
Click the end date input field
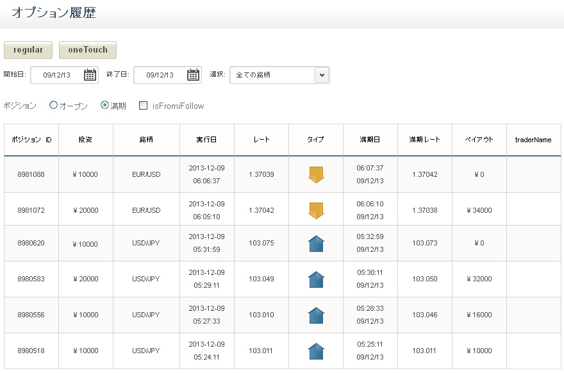168,75
